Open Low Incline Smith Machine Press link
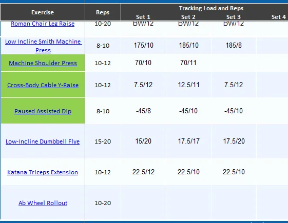Viewport: 288px width, 223px height. 43,46
